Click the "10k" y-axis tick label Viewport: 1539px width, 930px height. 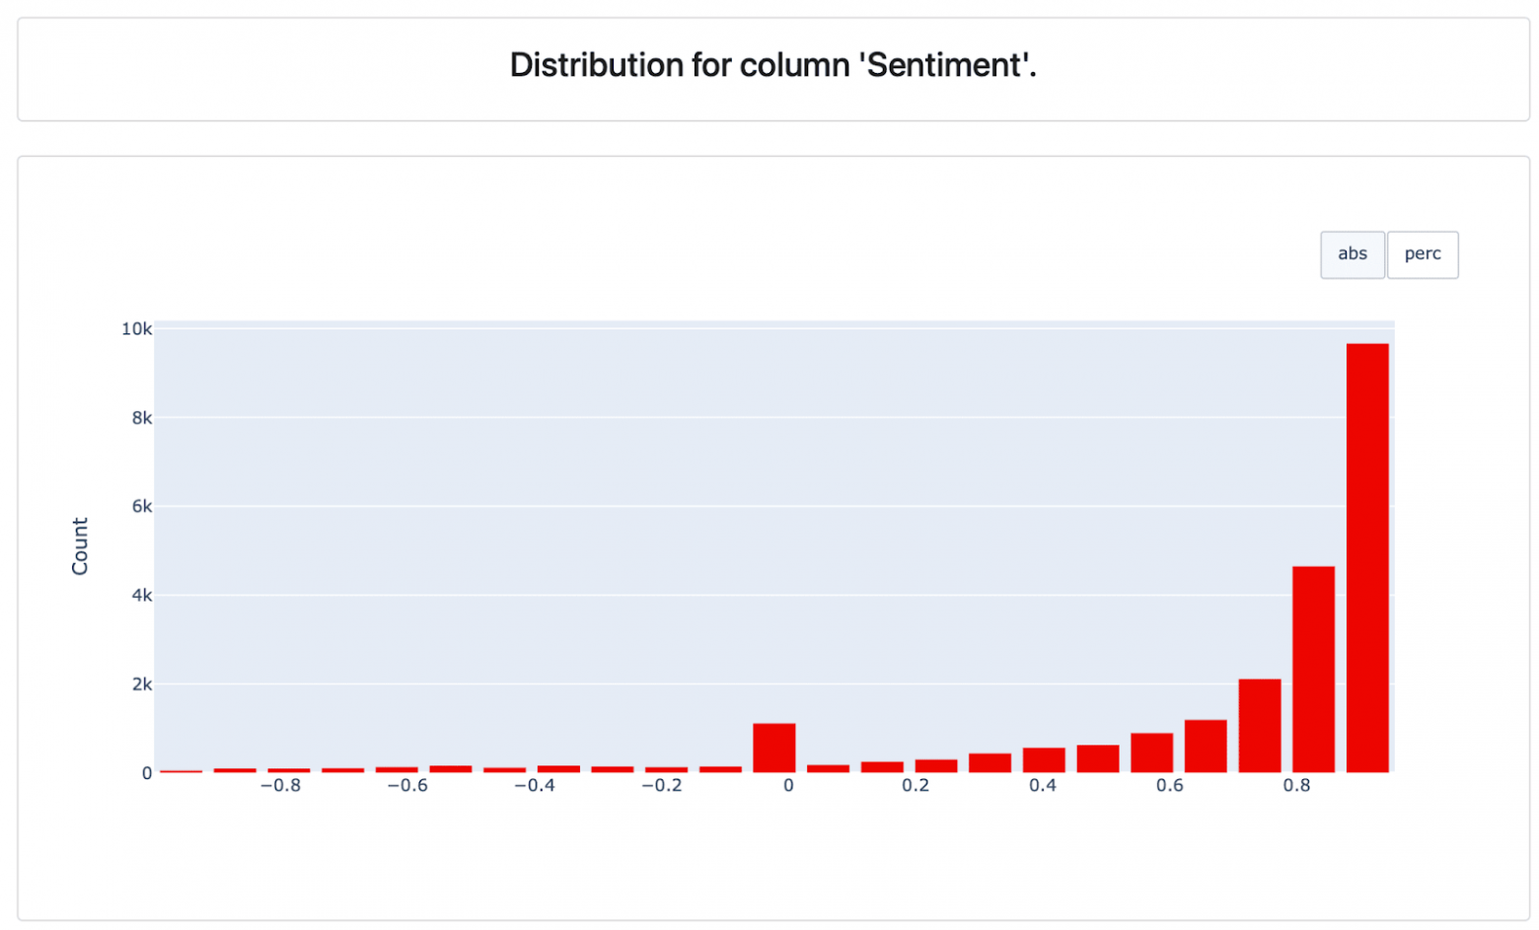pos(136,329)
